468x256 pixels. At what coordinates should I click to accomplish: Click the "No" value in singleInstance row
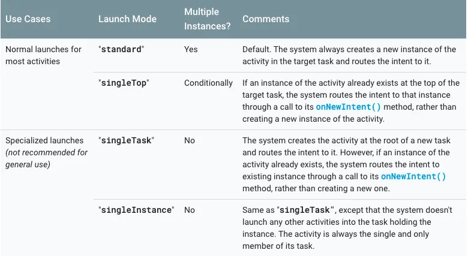[190, 210]
